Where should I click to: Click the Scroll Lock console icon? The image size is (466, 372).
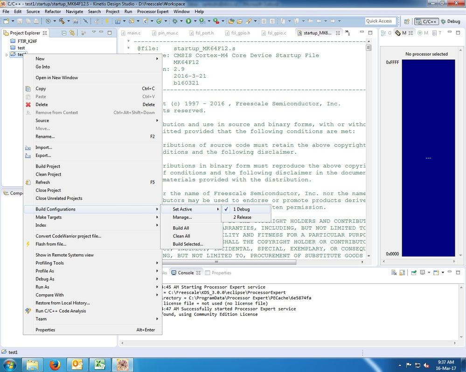point(402,273)
